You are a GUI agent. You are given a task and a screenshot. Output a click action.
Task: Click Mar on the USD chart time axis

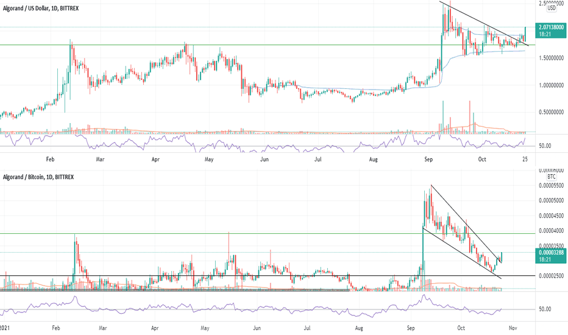100,160
